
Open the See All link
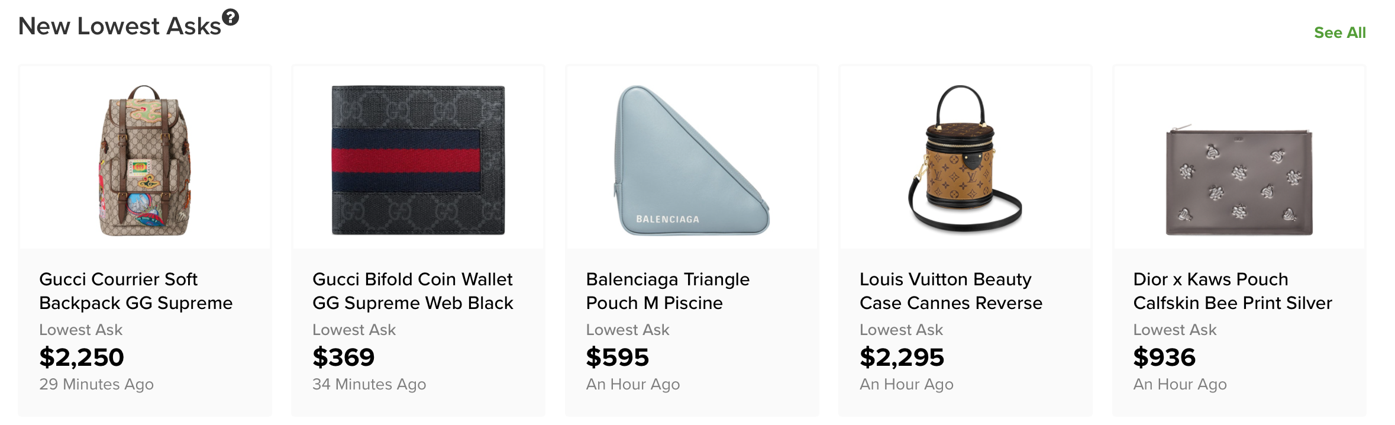click(1339, 33)
